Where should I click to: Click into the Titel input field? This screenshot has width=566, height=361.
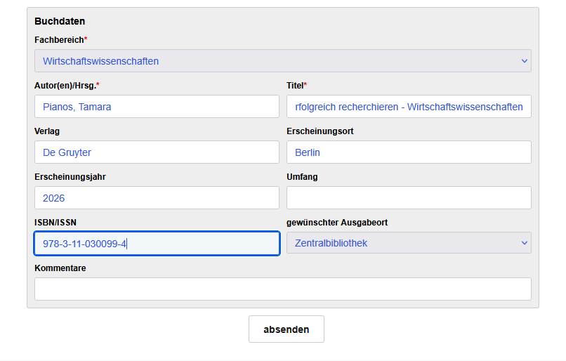tap(409, 107)
